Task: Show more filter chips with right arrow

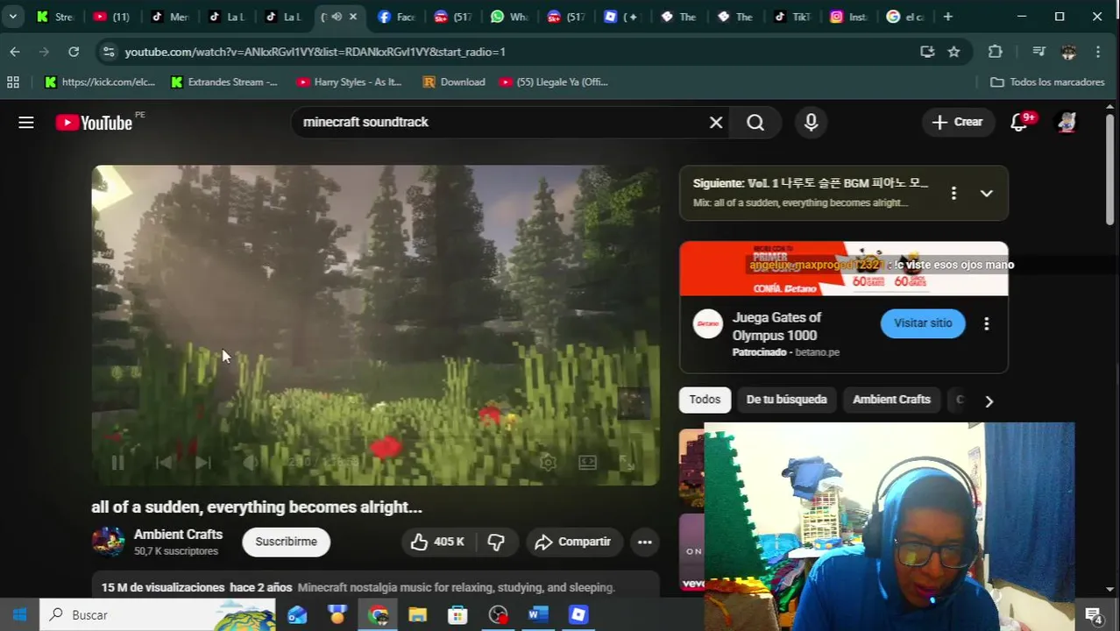Action: [989, 401]
